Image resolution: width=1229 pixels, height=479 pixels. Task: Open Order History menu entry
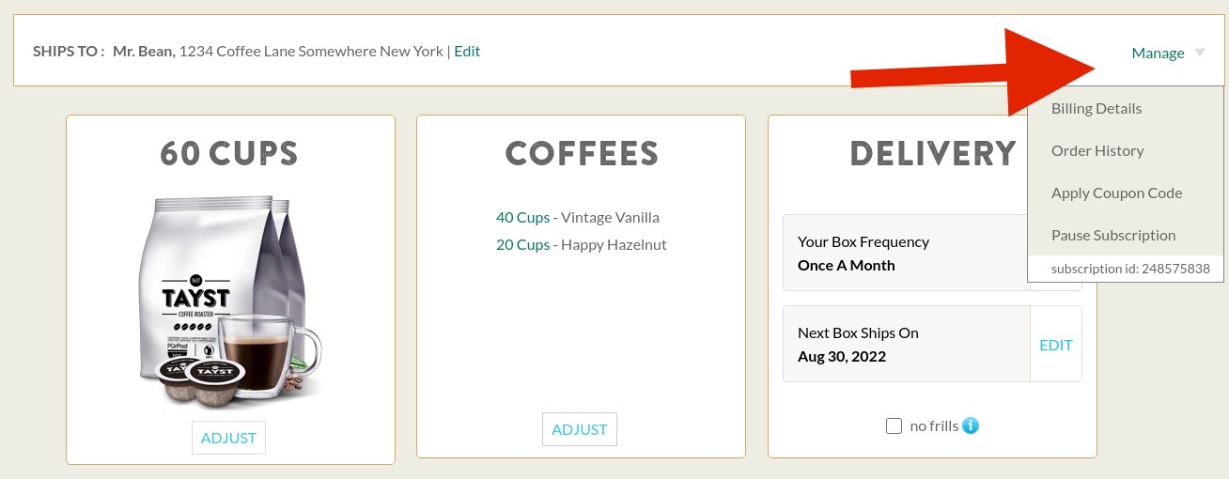pyautogui.click(x=1097, y=150)
